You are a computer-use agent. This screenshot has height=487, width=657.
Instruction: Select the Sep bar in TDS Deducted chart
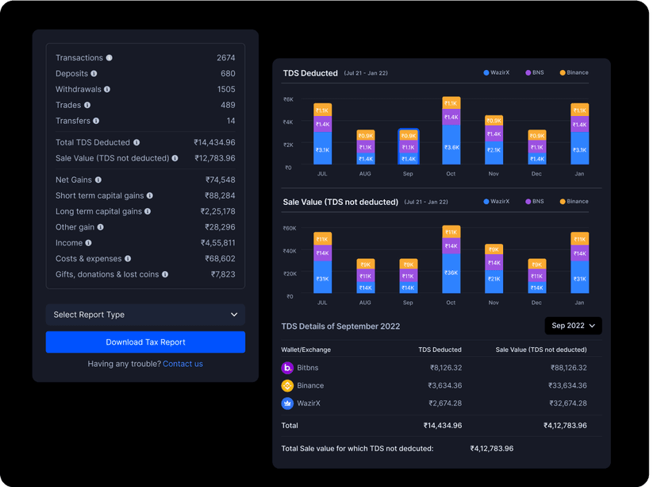point(408,147)
